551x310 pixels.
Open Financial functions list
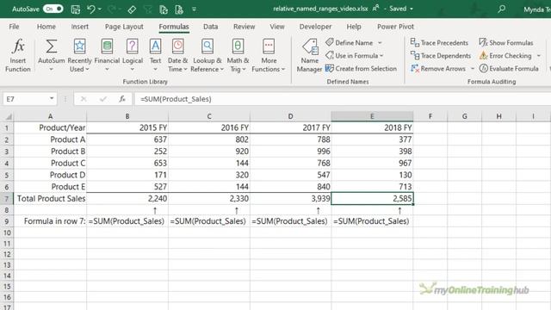[x=107, y=55]
